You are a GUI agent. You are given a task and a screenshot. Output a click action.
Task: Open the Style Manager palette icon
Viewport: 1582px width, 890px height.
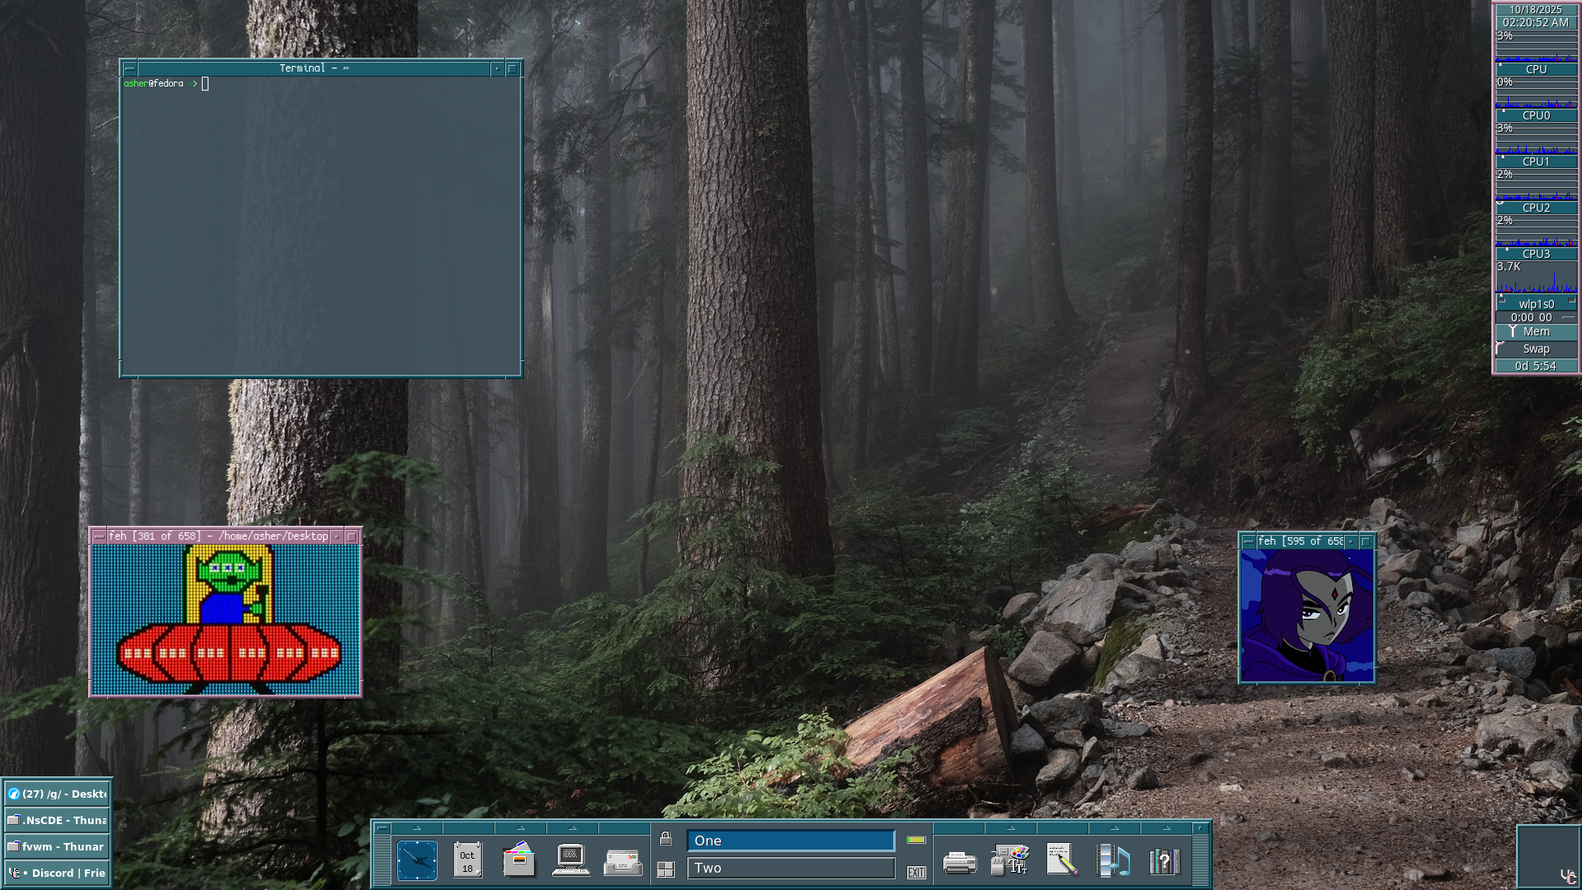pos(1010,861)
